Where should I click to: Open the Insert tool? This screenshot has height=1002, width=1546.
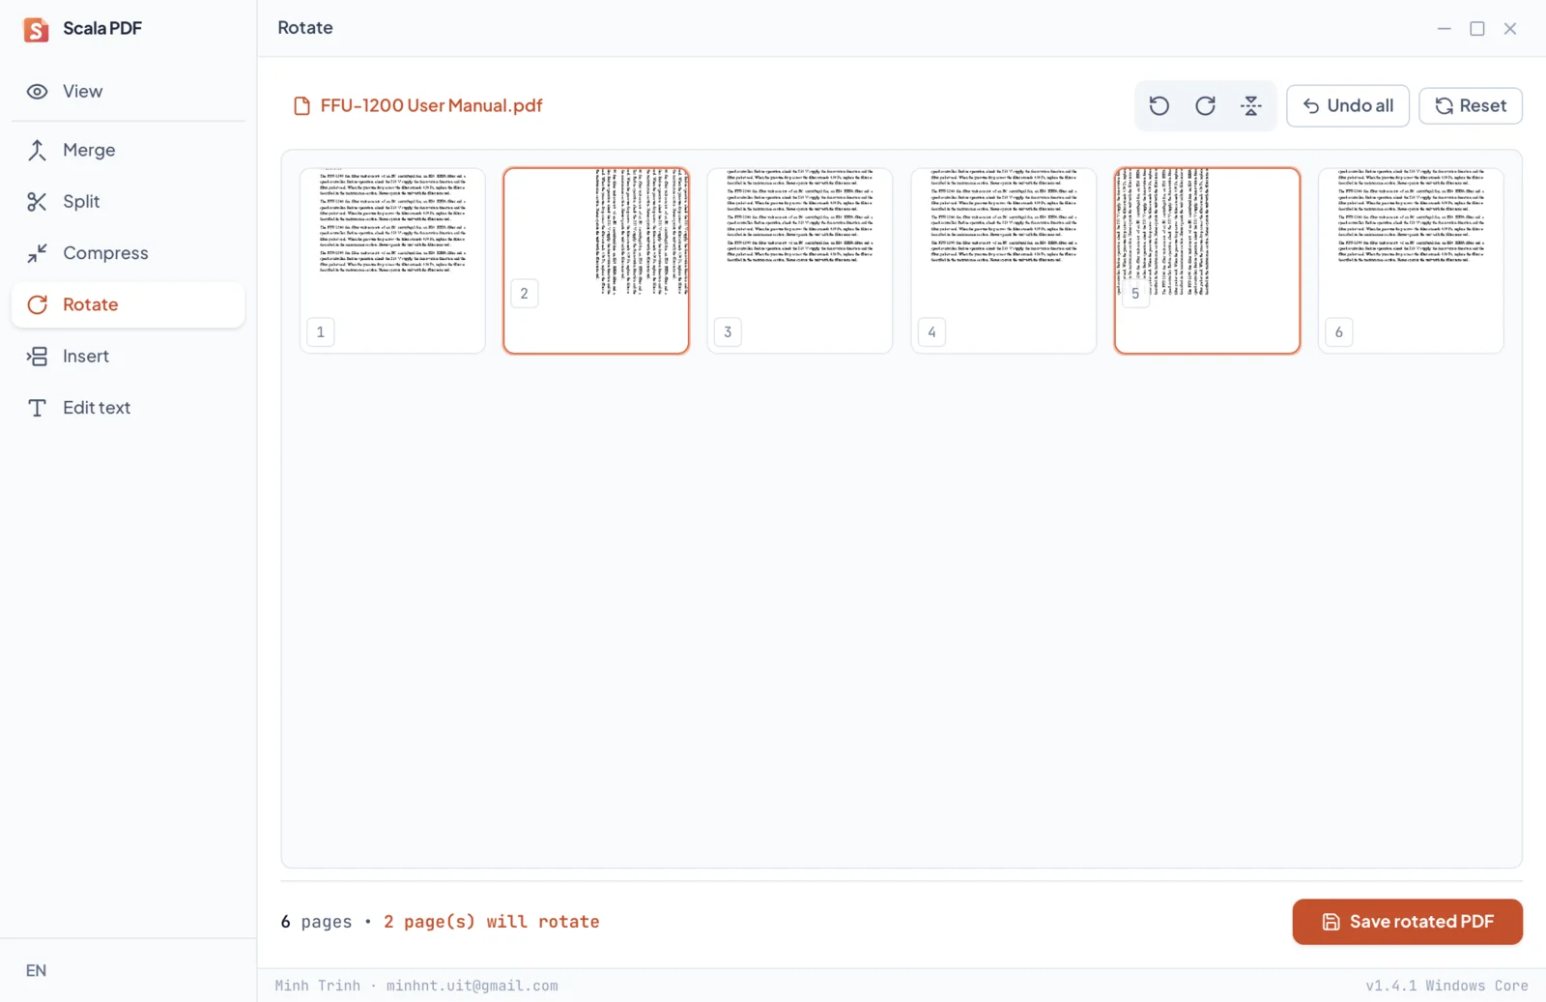click(x=128, y=356)
